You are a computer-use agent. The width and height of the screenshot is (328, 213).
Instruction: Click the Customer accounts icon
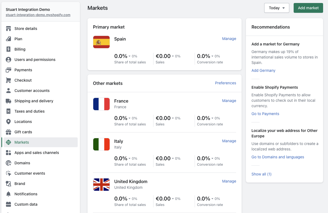point(8,91)
